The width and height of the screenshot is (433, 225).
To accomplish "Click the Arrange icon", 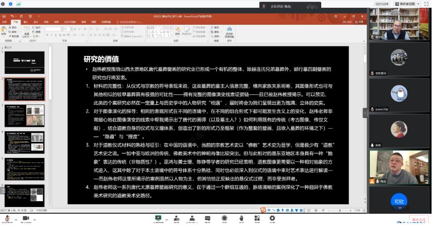I will coord(177,31).
